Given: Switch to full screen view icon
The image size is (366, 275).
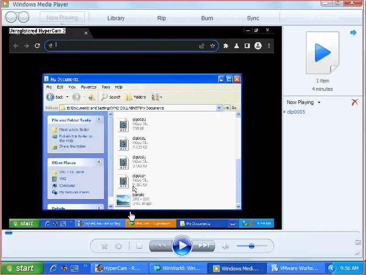Looking at the screenshot, I should coord(358,242).
